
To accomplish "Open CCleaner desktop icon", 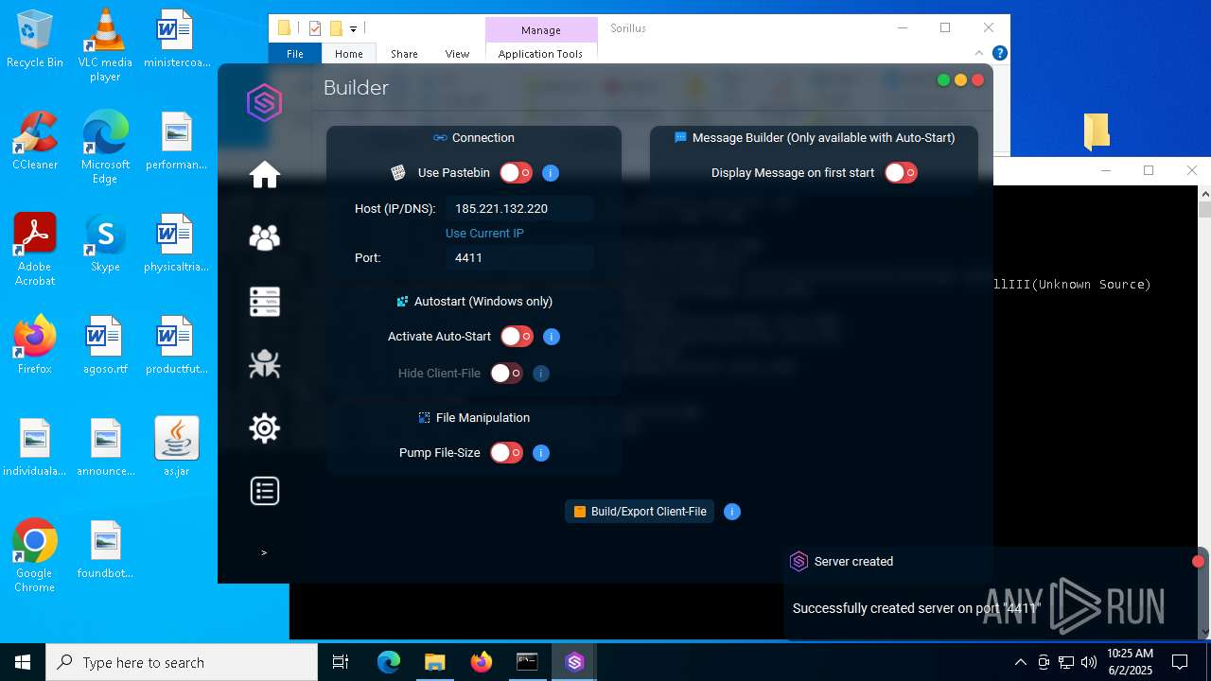I will (x=35, y=141).
